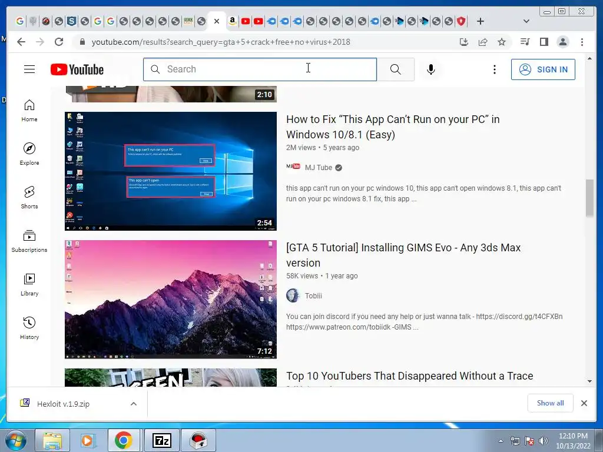Start voice search with the microphone
The width and height of the screenshot is (603, 452).
431,69
